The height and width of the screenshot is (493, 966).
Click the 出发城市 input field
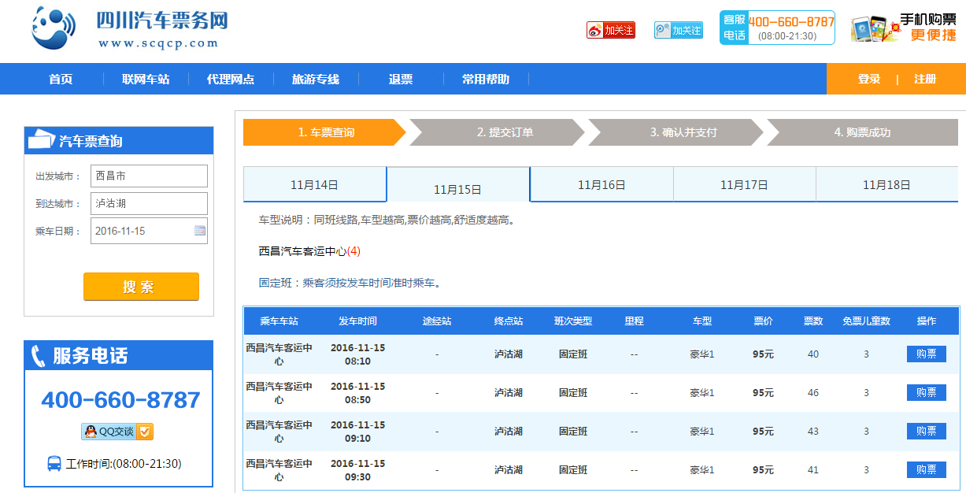coord(149,176)
